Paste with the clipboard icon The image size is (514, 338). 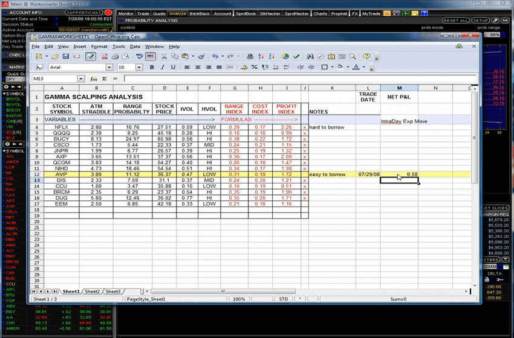[185, 56]
